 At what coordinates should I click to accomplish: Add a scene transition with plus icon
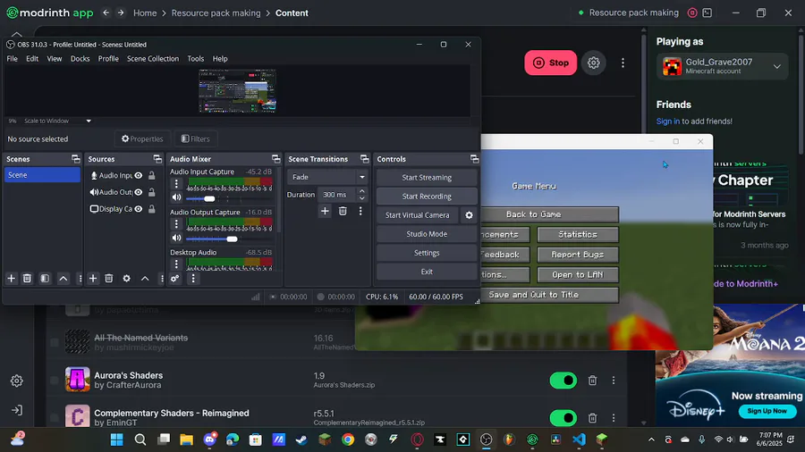(325, 211)
